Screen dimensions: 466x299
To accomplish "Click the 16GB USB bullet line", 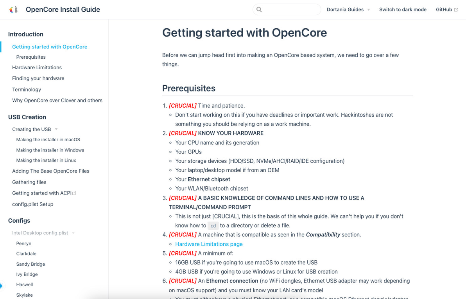I will (246, 263).
